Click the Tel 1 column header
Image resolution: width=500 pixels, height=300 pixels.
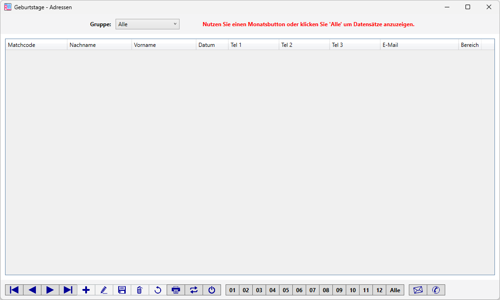point(254,45)
